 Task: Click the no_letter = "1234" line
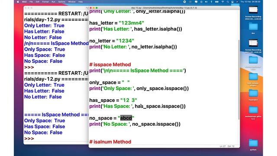tap(112, 41)
